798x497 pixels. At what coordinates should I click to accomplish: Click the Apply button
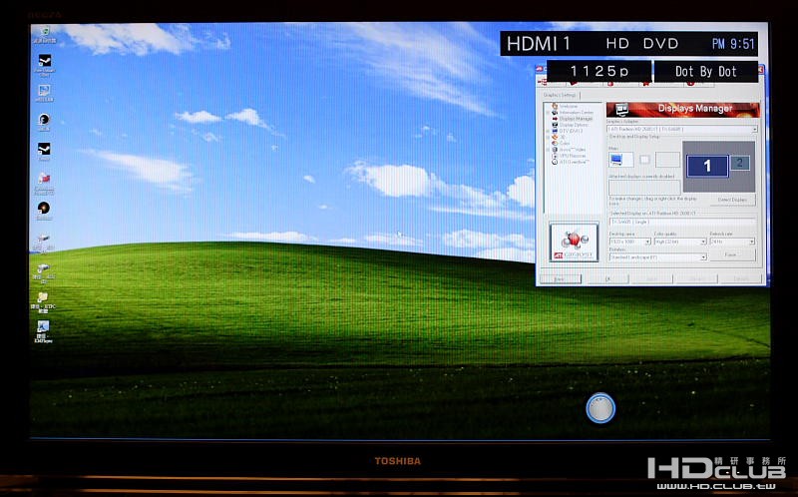[652, 279]
